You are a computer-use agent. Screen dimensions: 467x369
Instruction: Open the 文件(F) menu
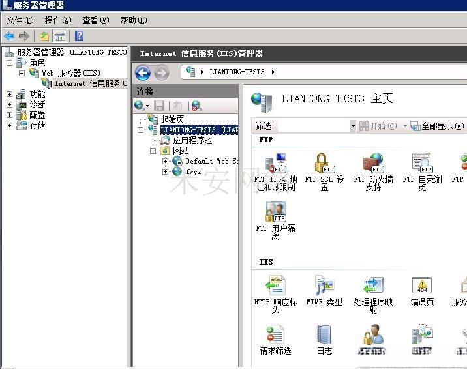pyautogui.click(x=20, y=20)
